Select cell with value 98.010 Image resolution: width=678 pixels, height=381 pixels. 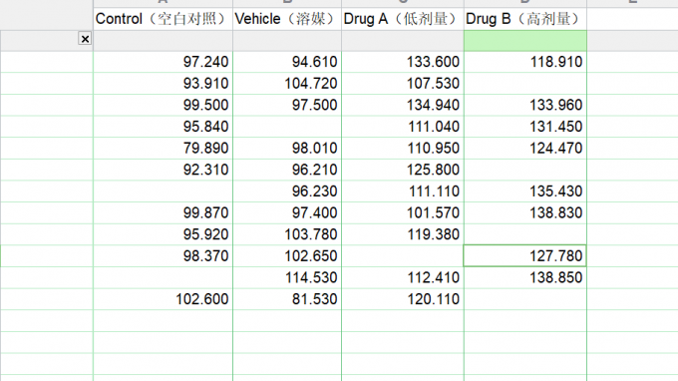click(x=287, y=149)
